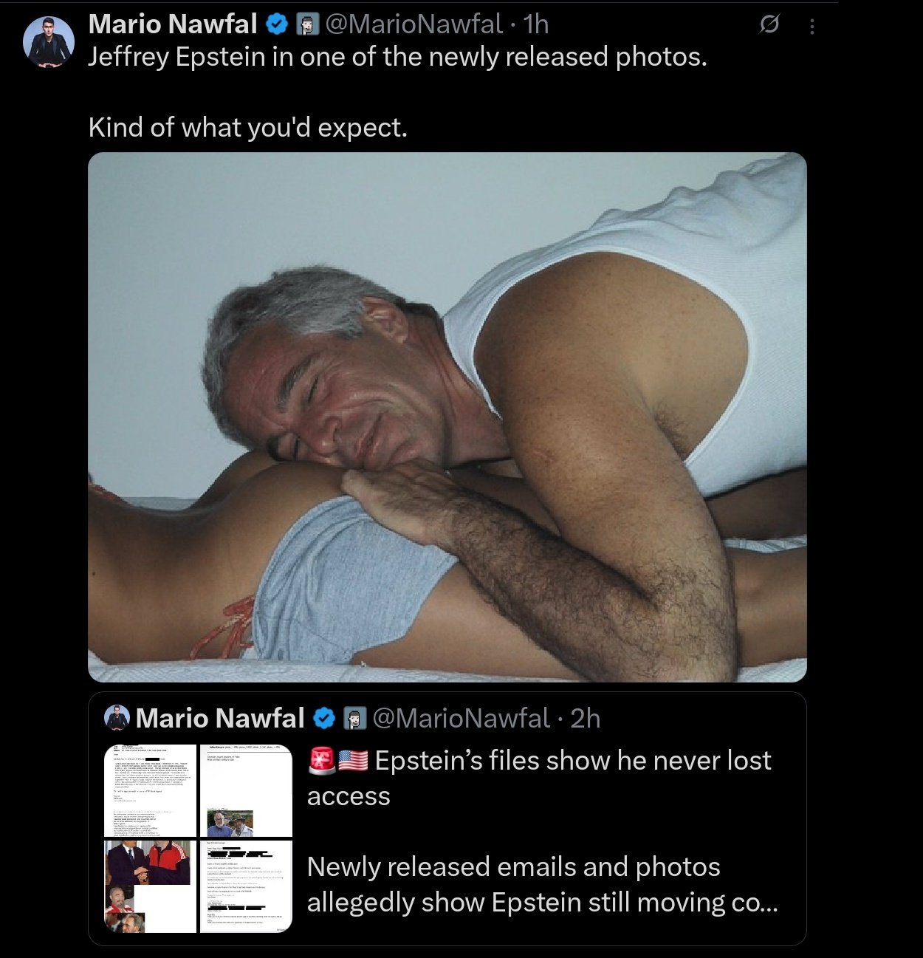Image resolution: width=923 pixels, height=958 pixels.
Task: Click the 2h timestamp in the quoted post
Action: point(586,718)
